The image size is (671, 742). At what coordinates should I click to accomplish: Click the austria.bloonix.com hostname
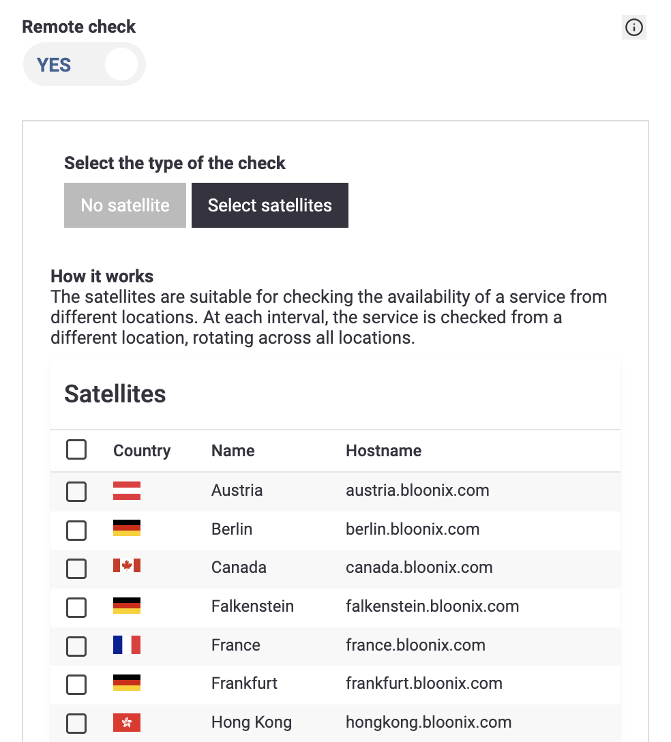417,490
